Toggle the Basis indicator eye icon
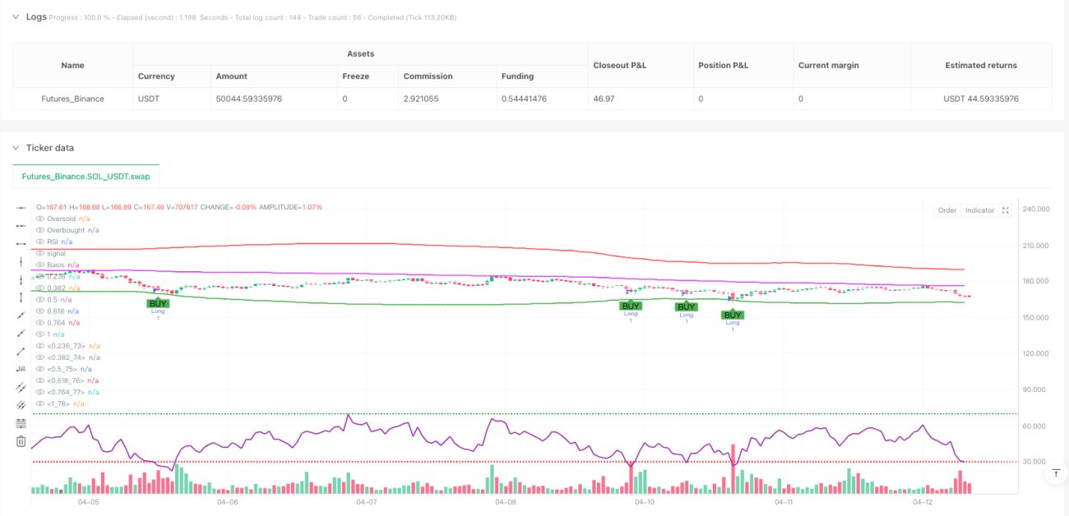Screen dimensions: 1069x516 point(40,265)
